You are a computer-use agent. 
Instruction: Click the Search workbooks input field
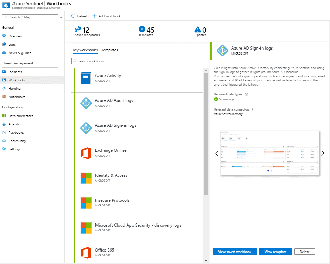140,61
